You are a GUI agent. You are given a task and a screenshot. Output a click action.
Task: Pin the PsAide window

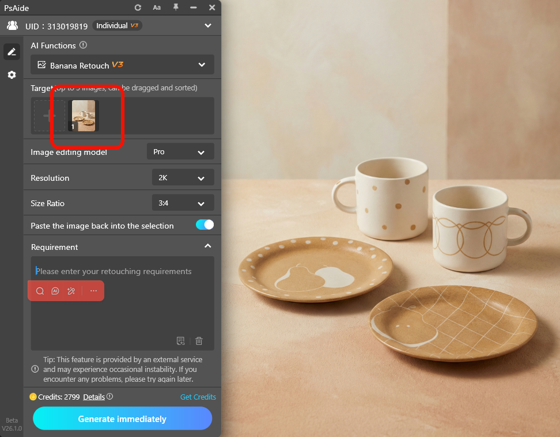point(175,7)
